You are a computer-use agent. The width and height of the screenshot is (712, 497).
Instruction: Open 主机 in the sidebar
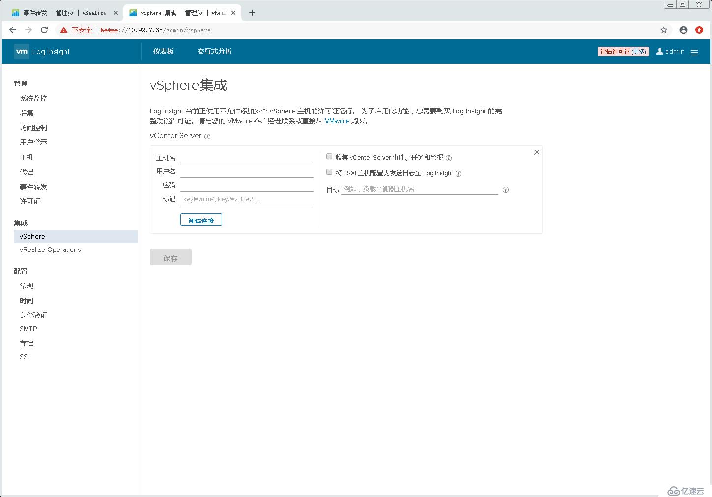pos(27,157)
